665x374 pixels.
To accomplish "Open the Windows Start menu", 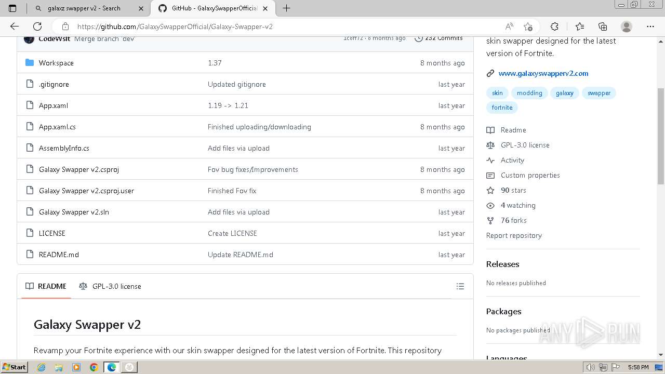I will click(x=14, y=367).
